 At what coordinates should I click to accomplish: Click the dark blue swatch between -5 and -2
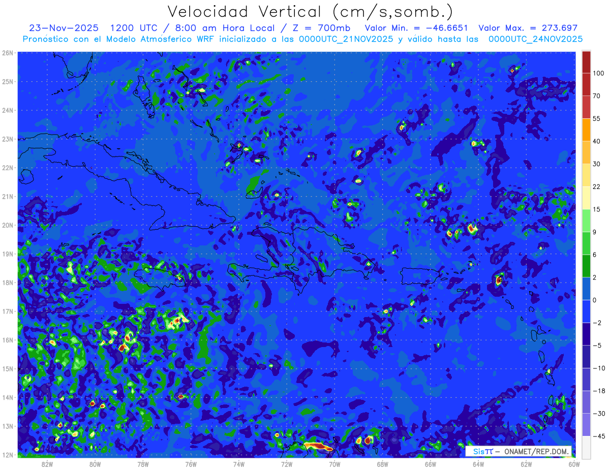click(586, 334)
